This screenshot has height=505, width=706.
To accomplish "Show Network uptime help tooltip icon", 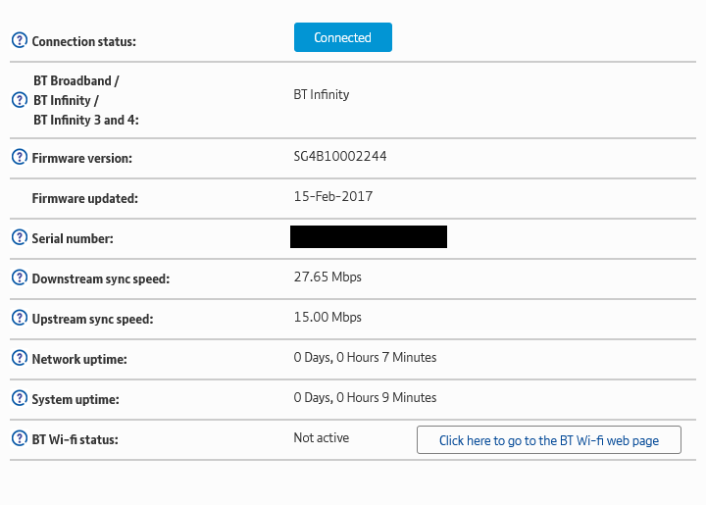I will coord(19,359).
